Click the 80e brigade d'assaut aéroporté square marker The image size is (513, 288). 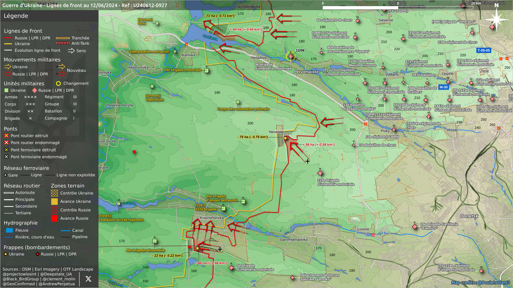point(243,202)
